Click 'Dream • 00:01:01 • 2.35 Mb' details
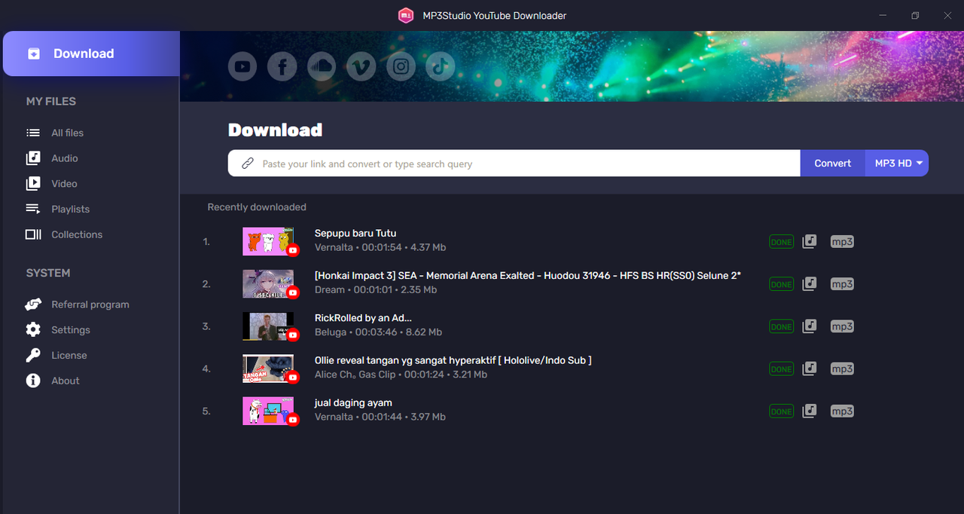The image size is (964, 514). pyautogui.click(x=376, y=290)
